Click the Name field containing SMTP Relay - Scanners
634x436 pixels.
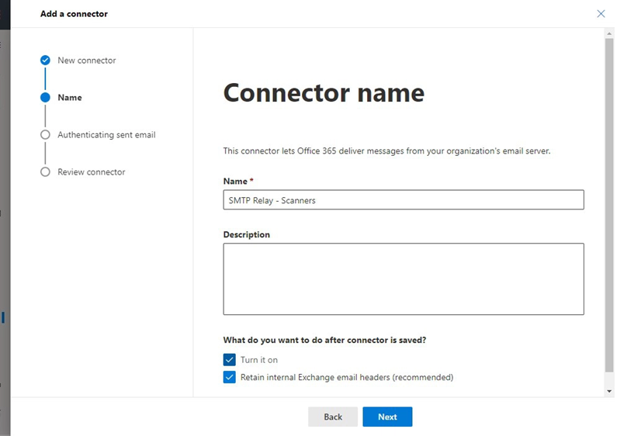(x=403, y=200)
